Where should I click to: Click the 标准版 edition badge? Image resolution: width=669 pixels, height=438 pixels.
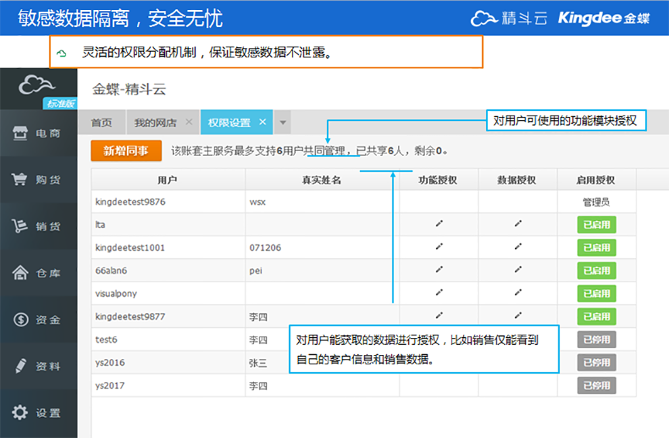pos(60,103)
